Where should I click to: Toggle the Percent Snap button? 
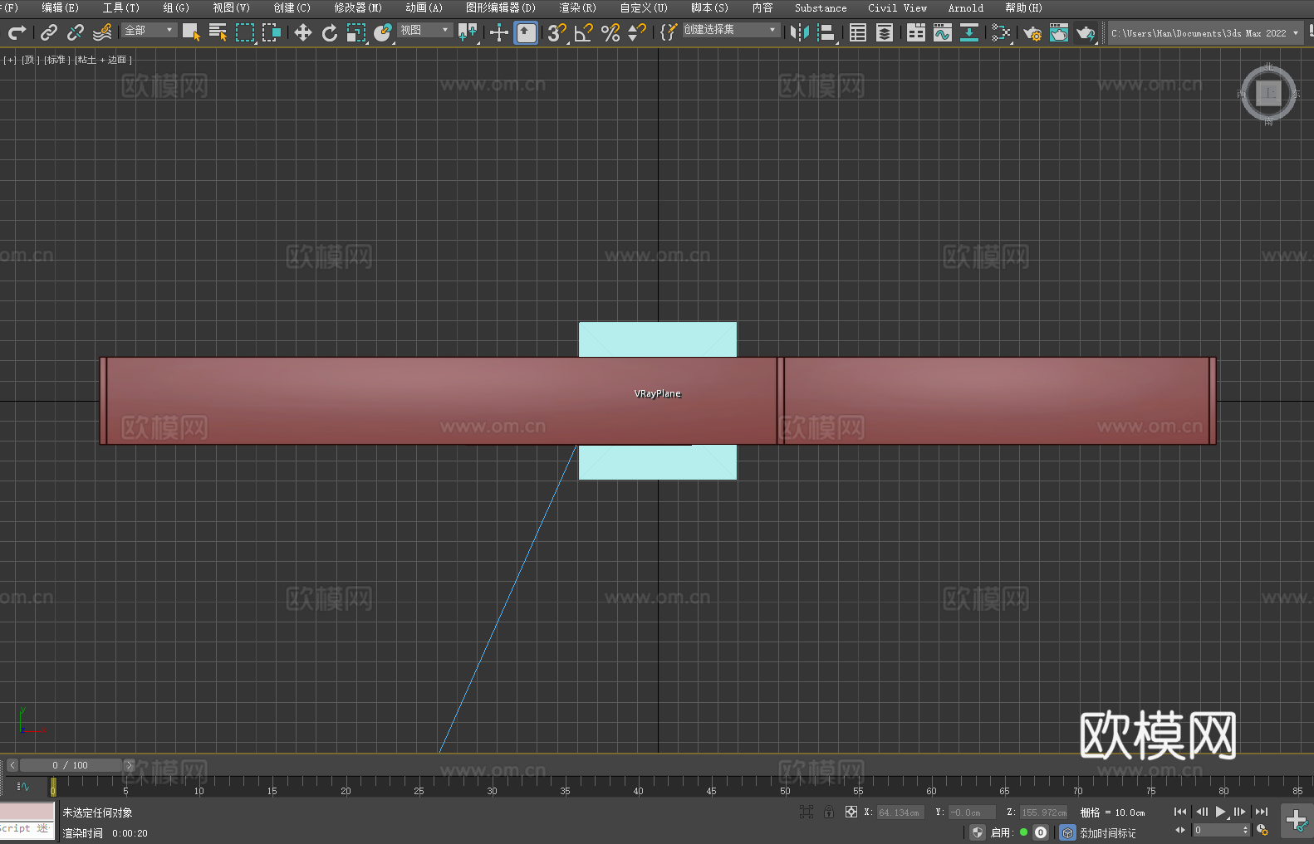pyautogui.click(x=610, y=32)
